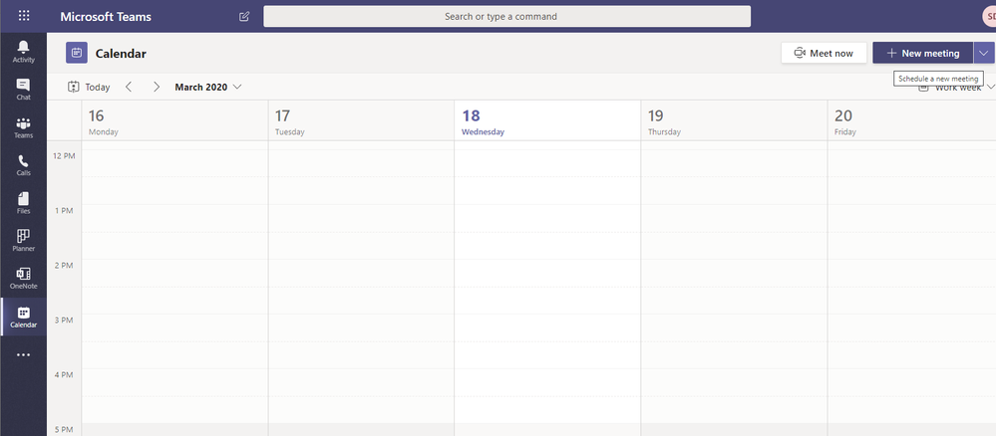Click the 3 PM time label
The image size is (996, 436).
click(63, 320)
